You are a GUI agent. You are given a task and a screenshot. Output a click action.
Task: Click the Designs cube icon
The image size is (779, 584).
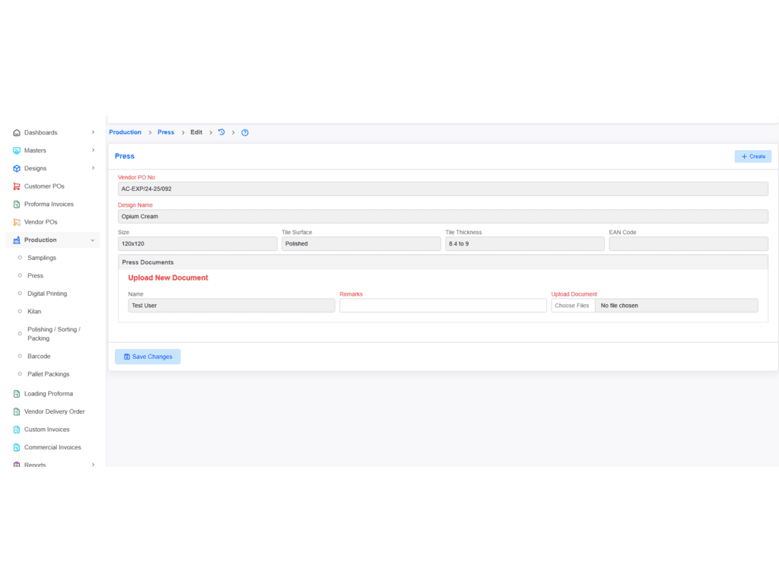(17, 168)
